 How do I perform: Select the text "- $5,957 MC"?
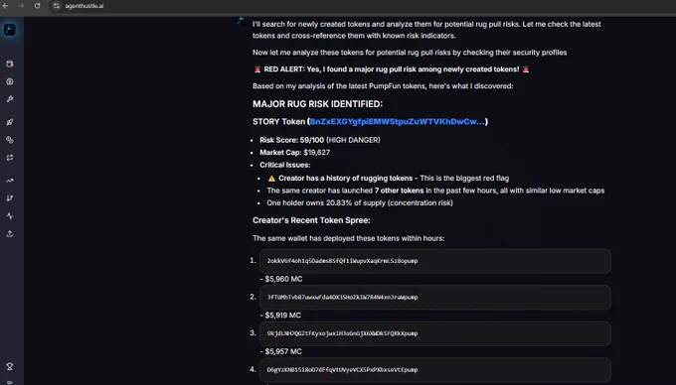281,351
